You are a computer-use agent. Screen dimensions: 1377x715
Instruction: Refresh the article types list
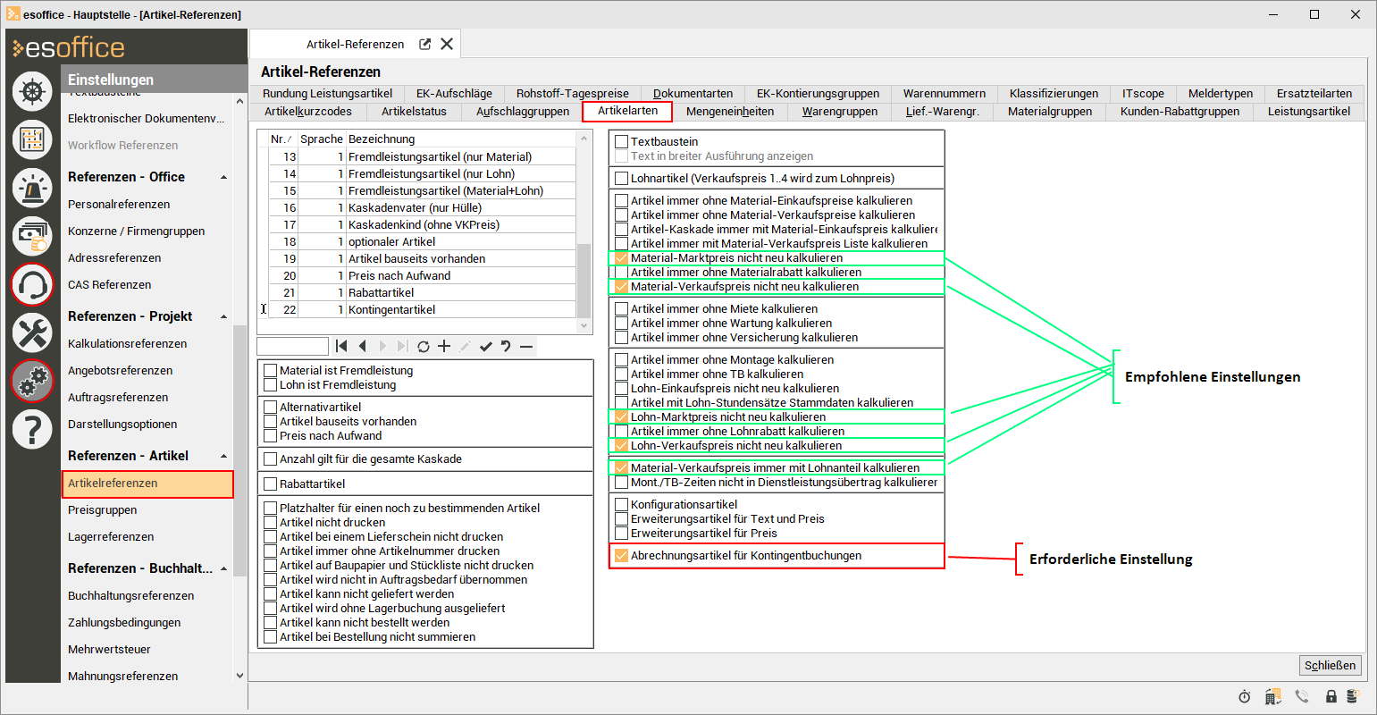pos(424,346)
